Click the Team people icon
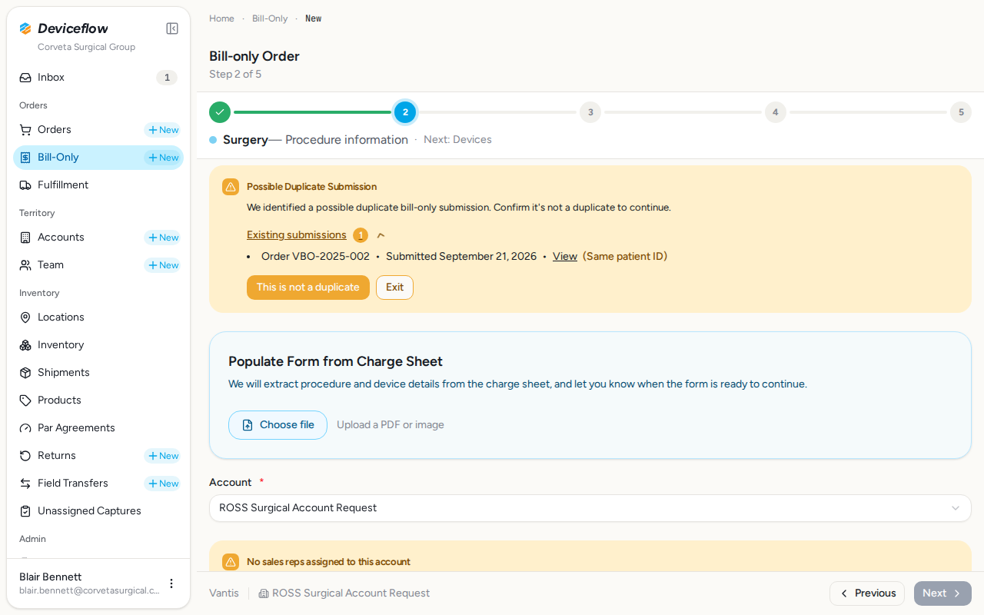The image size is (984, 615). point(25,265)
